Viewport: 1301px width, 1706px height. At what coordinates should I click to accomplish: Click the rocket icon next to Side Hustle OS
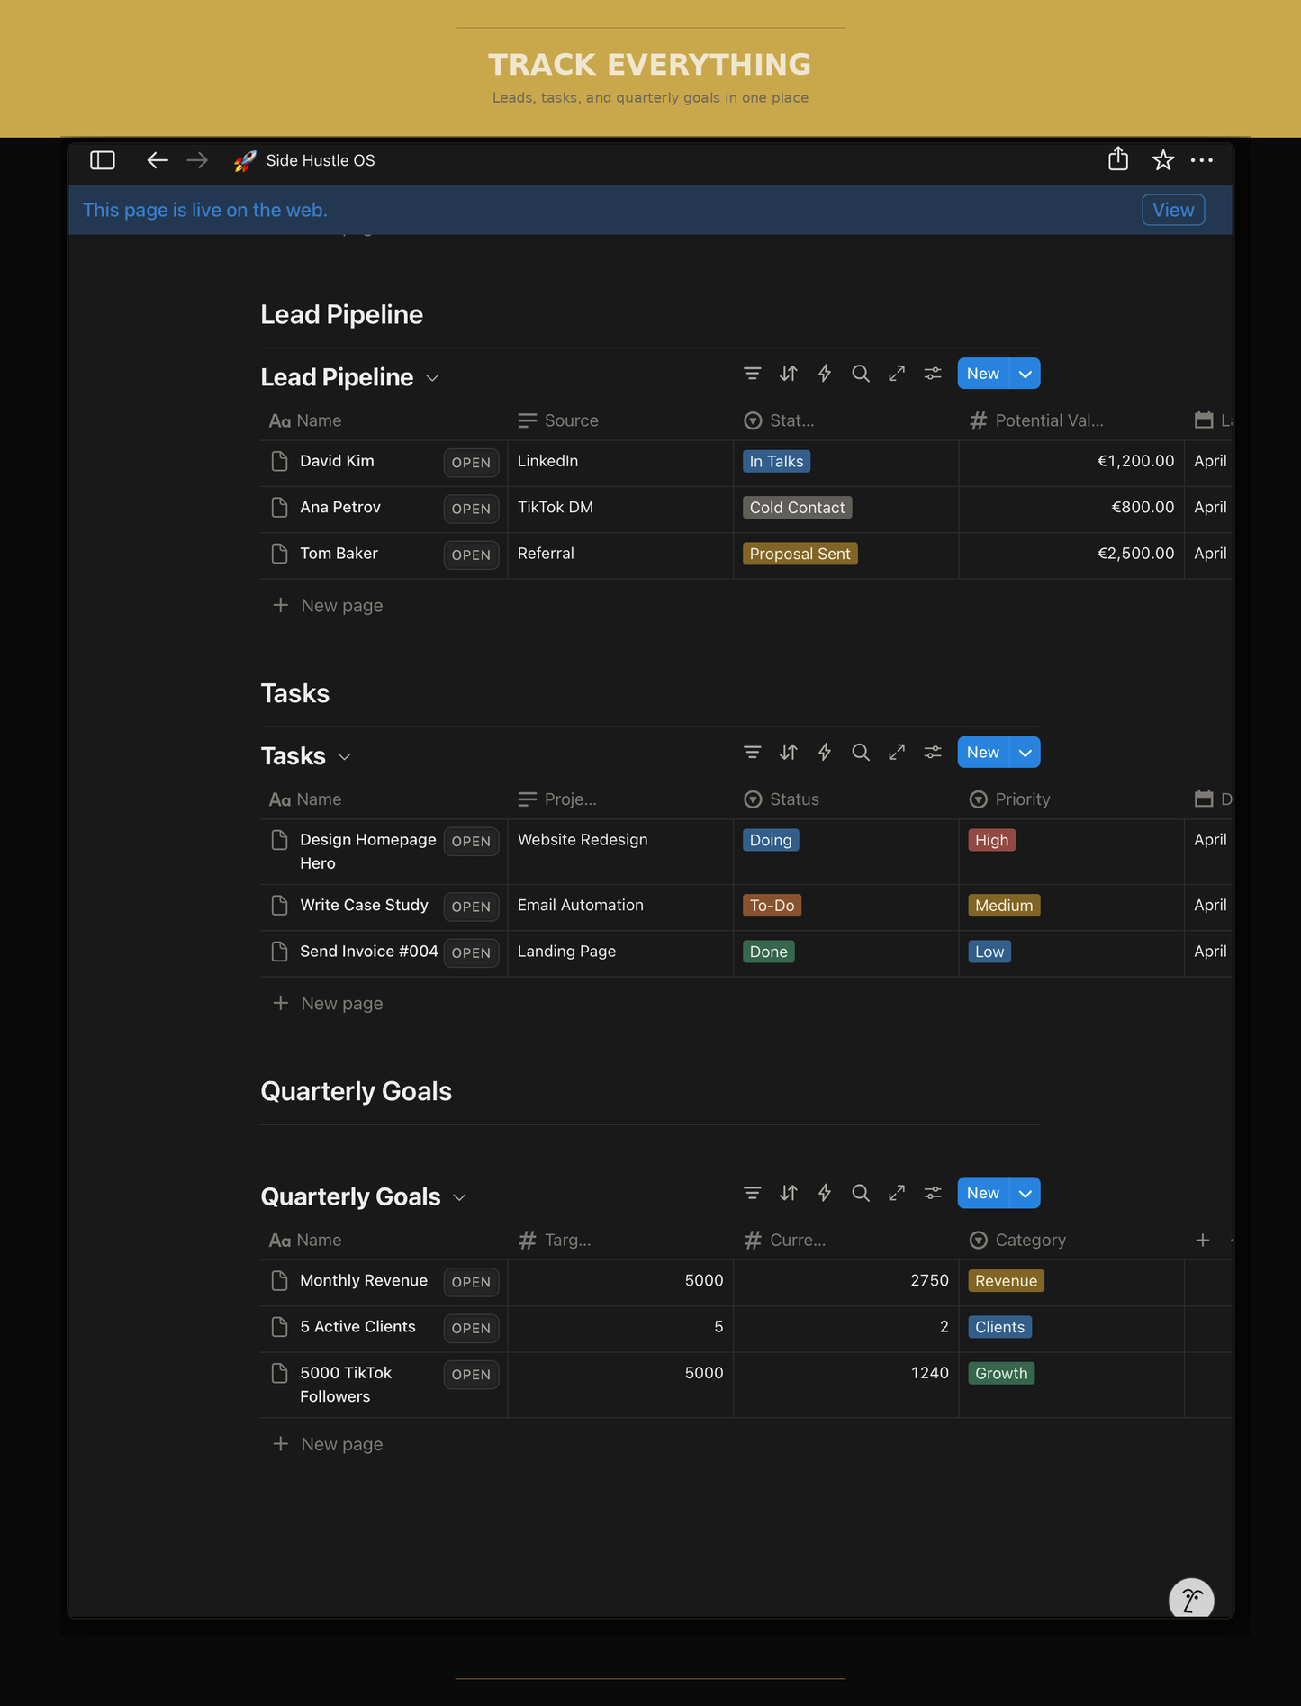coord(245,160)
